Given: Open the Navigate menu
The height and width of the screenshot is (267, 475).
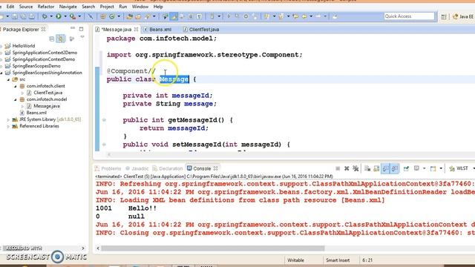Looking at the screenshot, I should 68,7.
